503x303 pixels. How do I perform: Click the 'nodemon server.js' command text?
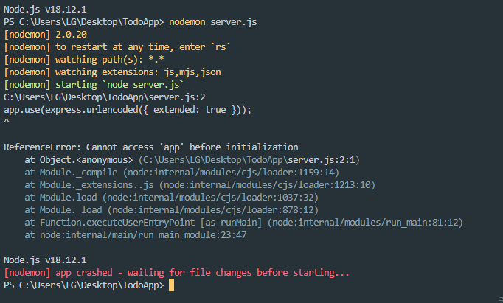pyautogui.click(x=213, y=22)
